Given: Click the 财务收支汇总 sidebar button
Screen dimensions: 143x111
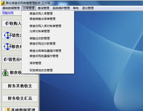Looking at the screenshot, I should coord(20,98).
